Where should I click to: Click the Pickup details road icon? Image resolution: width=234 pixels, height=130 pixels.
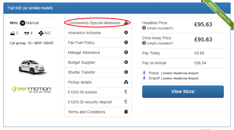[x=126, y=82]
